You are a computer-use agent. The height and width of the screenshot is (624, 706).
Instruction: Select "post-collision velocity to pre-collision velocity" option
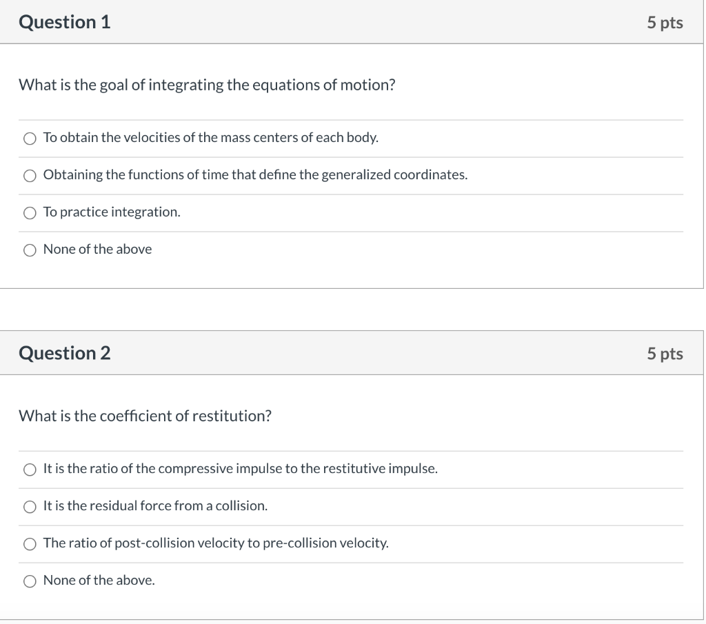click(x=30, y=544)
